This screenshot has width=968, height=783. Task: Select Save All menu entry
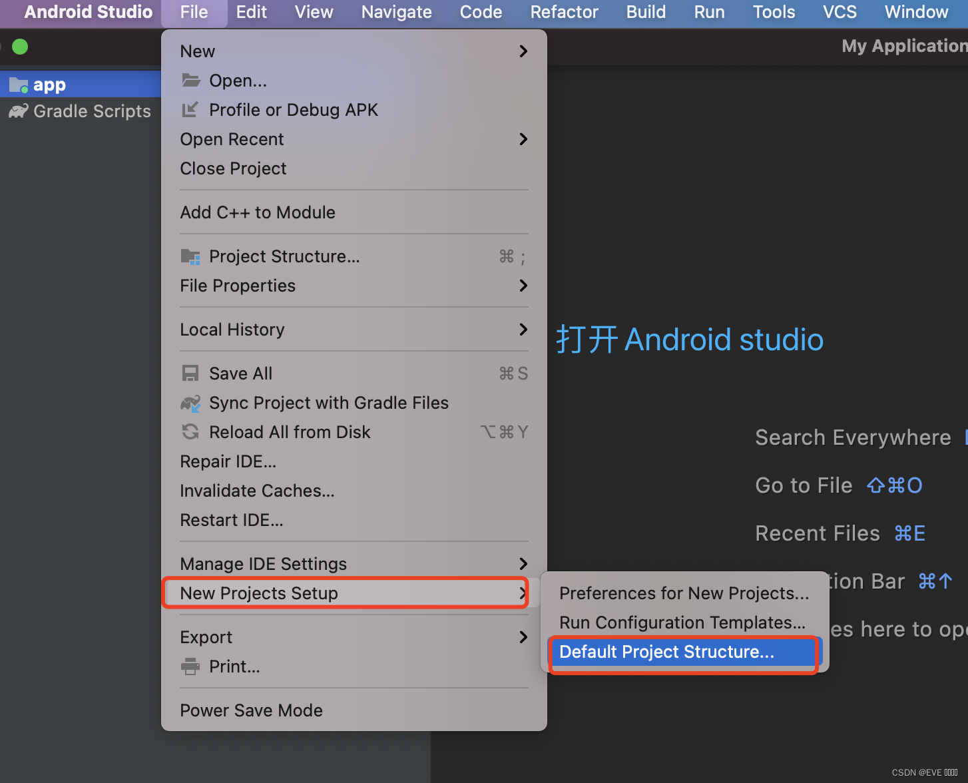(x=354, y=374)
